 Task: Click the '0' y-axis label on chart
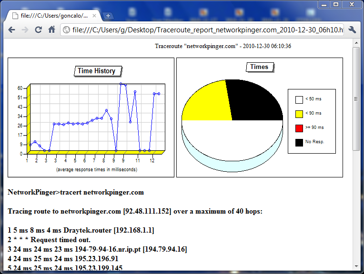pos(21,154)
